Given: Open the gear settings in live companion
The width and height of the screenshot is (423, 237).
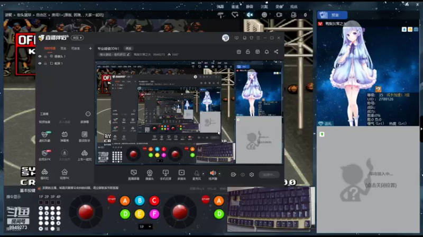Looking at the screenshot, I should (x=252, y=175).
